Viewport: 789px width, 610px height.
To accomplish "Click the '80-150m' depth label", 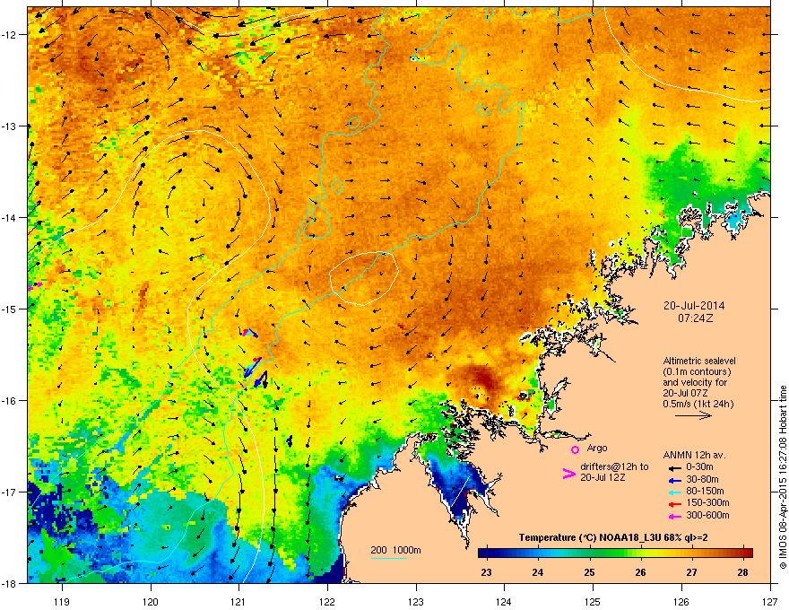I will pyautogui.click(x=705, y=491).
